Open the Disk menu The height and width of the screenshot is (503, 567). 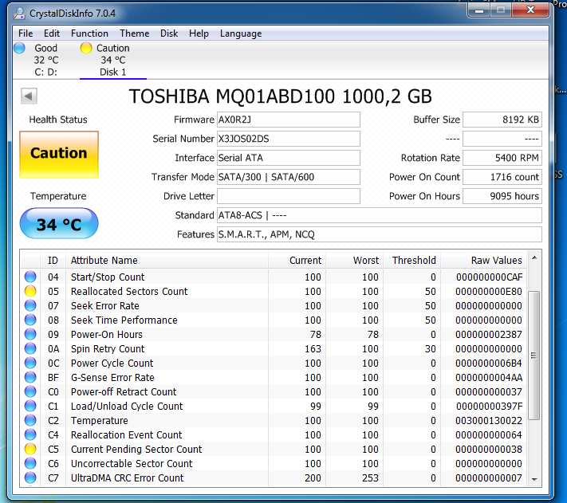[169, 33]
